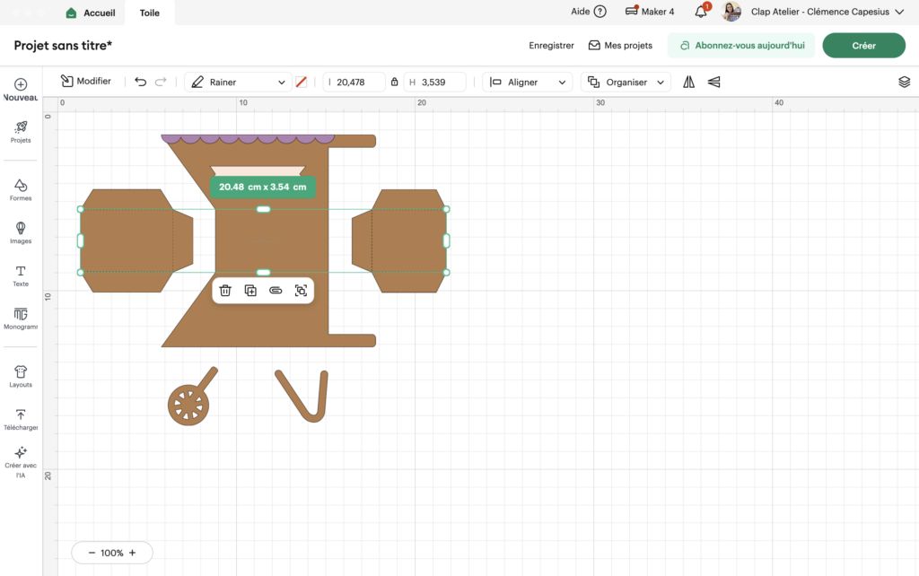Open the Organiser dropdown
Screen dimensions: 919x576
626,82
